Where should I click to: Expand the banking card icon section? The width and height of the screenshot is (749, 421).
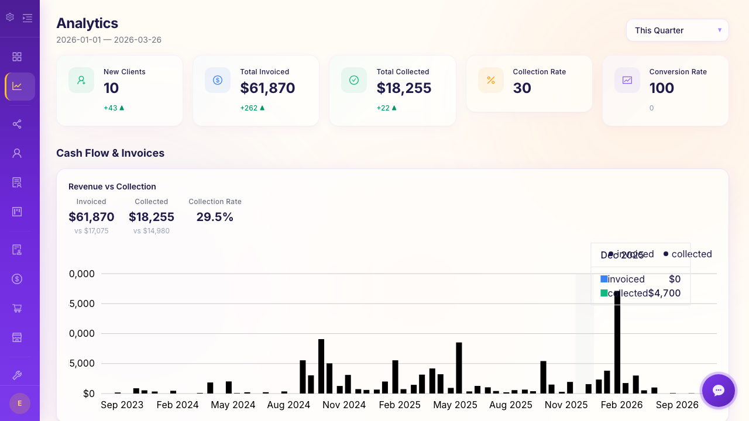point(17,337)
